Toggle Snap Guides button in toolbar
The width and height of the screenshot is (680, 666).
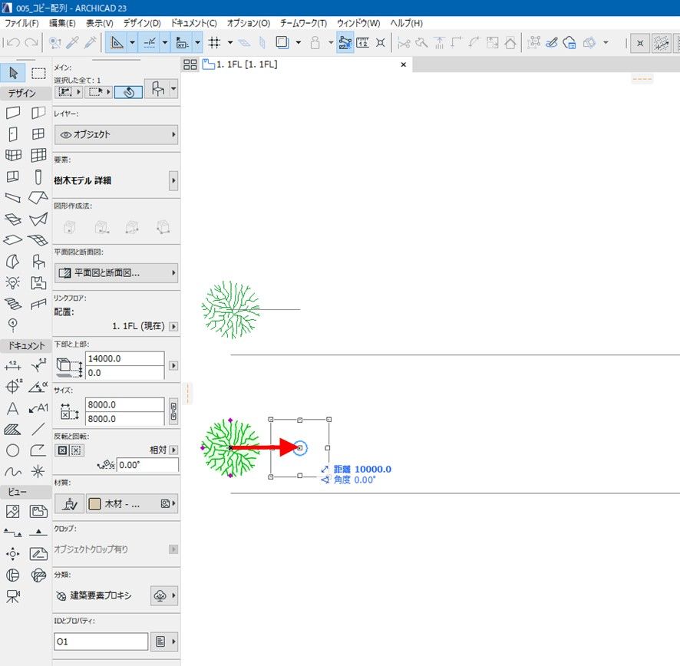coord(150,42)
